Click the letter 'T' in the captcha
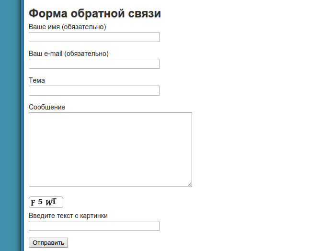The image size is (319, 251). (x=55, y=200)
